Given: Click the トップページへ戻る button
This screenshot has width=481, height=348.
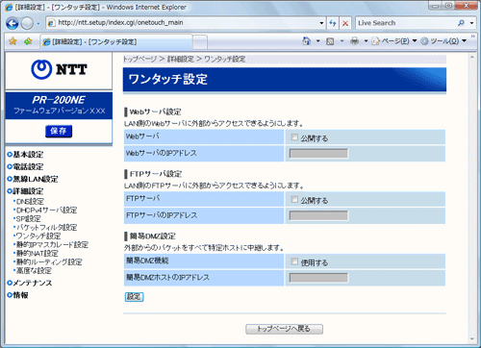Looking at the screenshot, I should [x=284, y=329].
